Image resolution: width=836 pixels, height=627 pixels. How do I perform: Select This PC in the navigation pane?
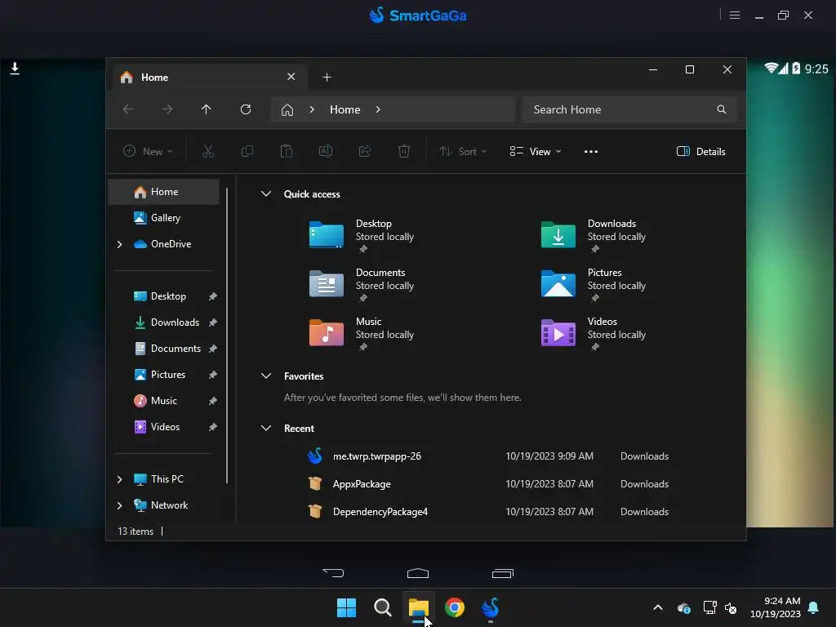[163, 478]
